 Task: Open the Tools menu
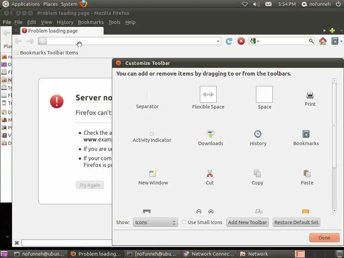[x=114, y=22]
